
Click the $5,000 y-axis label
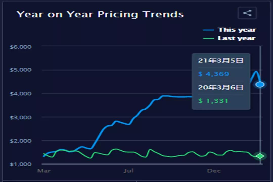pos(21,70)
